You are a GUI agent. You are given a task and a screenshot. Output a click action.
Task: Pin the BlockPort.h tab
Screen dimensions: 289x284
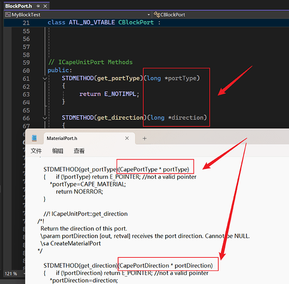[x=38, y=6]
